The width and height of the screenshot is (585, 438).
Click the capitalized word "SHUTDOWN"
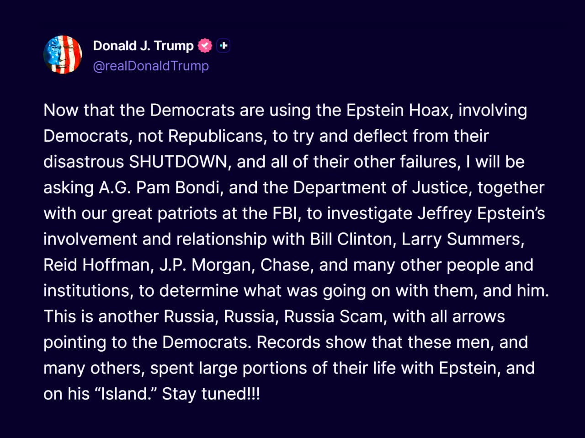click(178, 162)
